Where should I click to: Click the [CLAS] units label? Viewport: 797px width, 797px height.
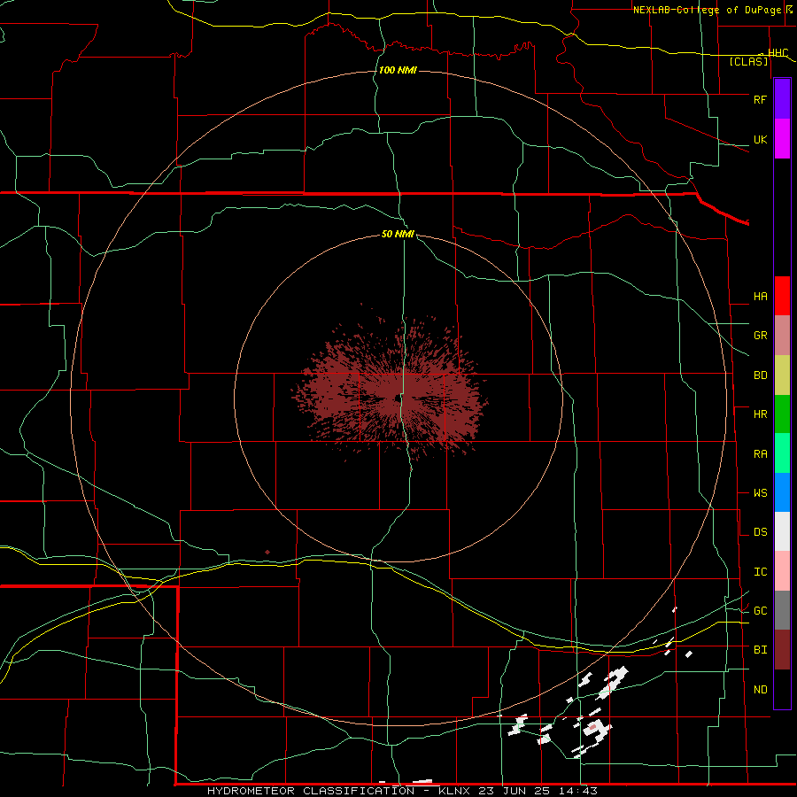pos(748,62)
